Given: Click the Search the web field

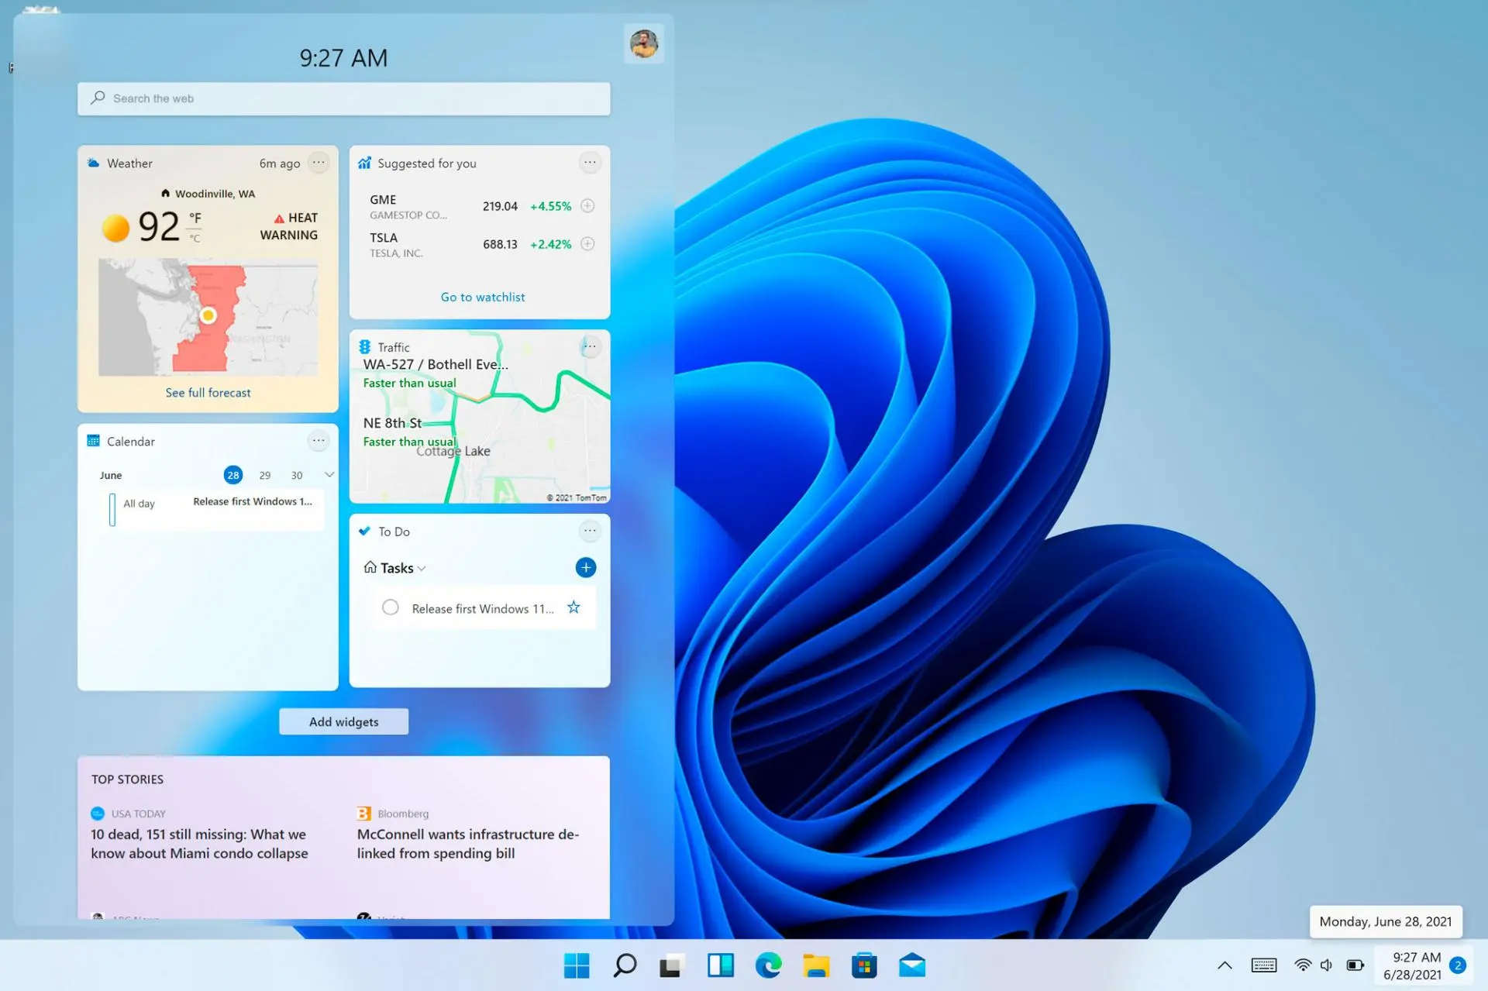Looking at the screenshot, I should click(343, 98).
